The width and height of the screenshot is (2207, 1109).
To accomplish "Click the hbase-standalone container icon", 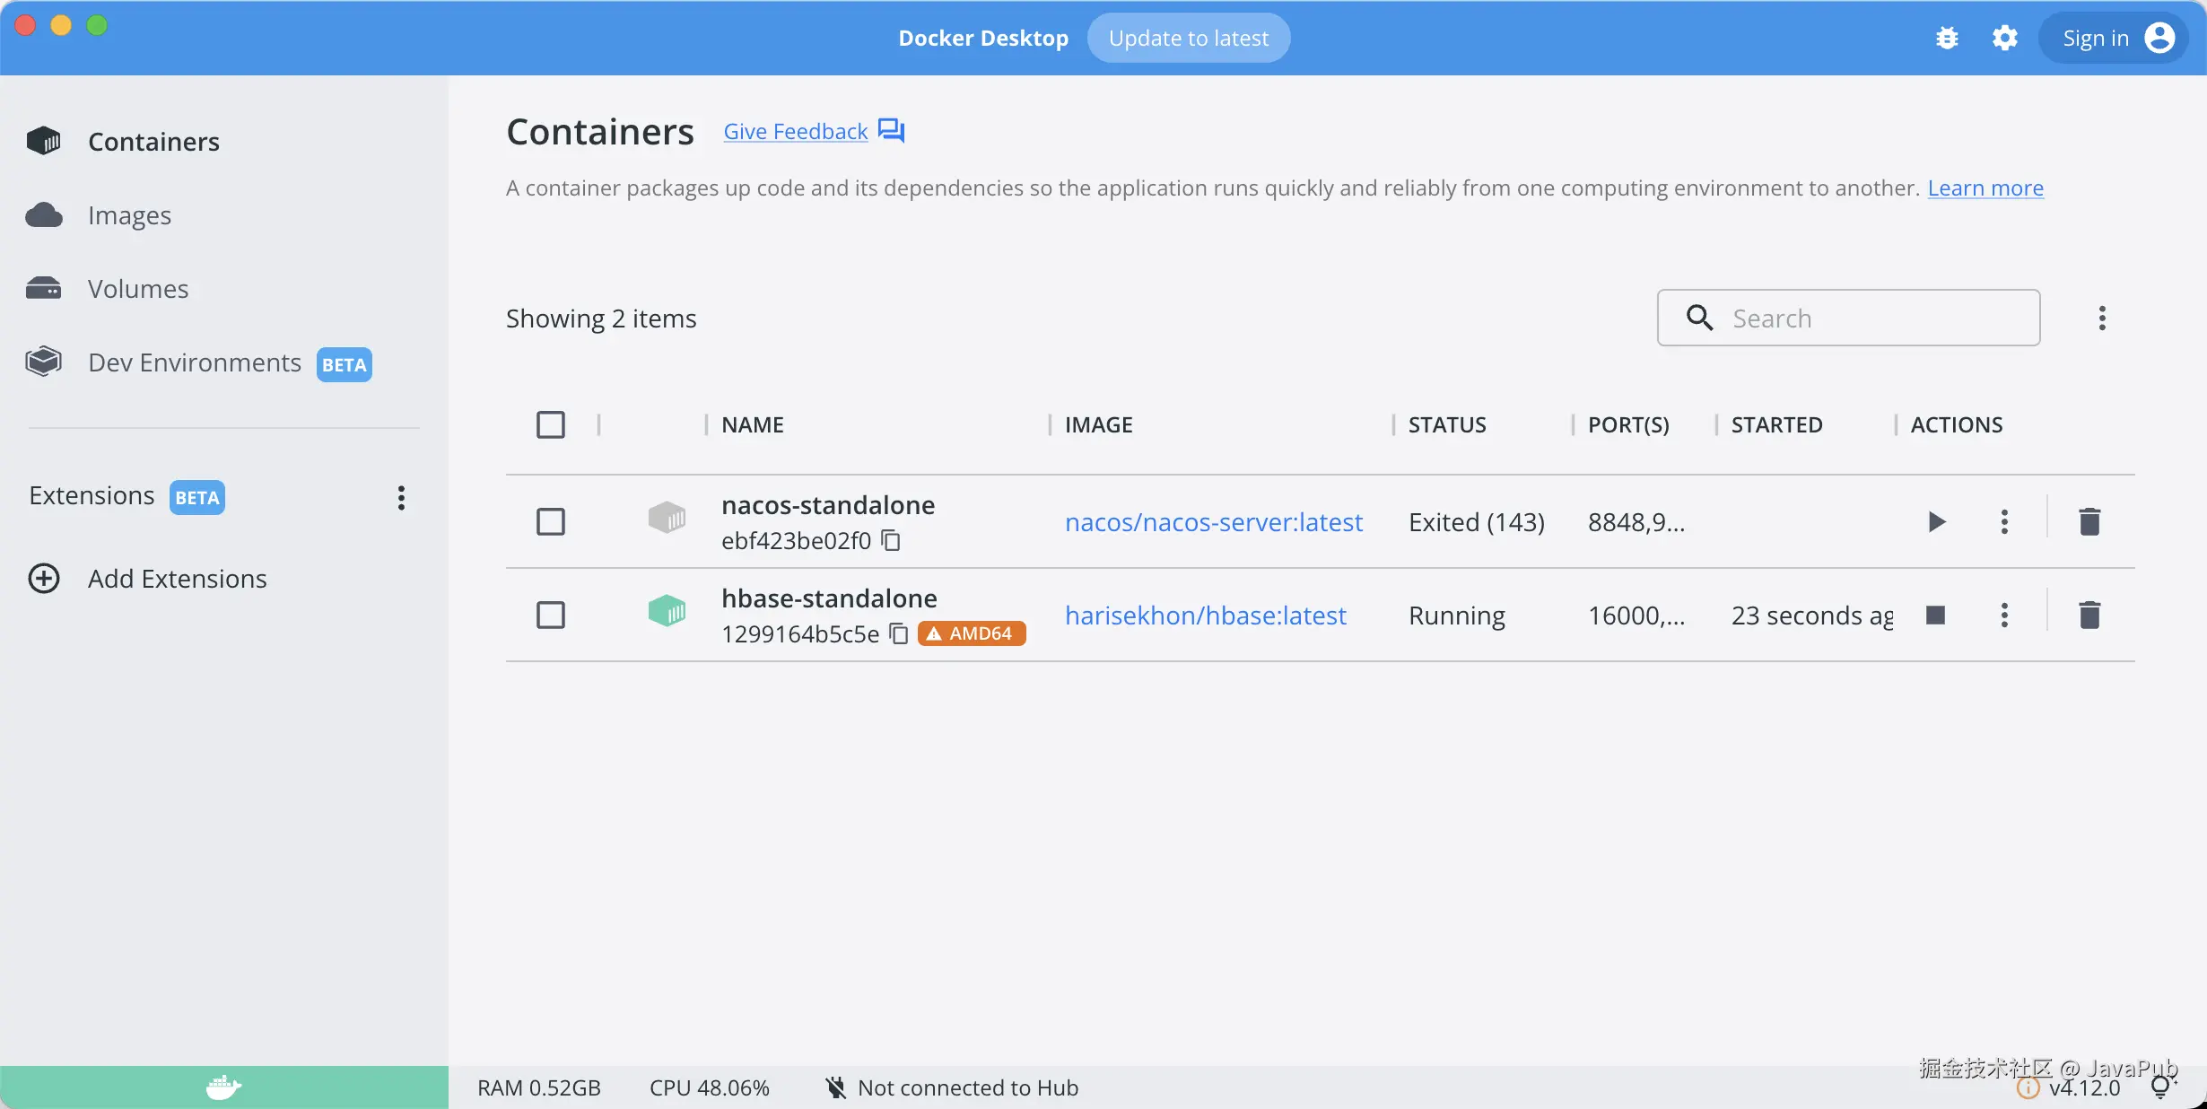I will click(x=667, y=611).
